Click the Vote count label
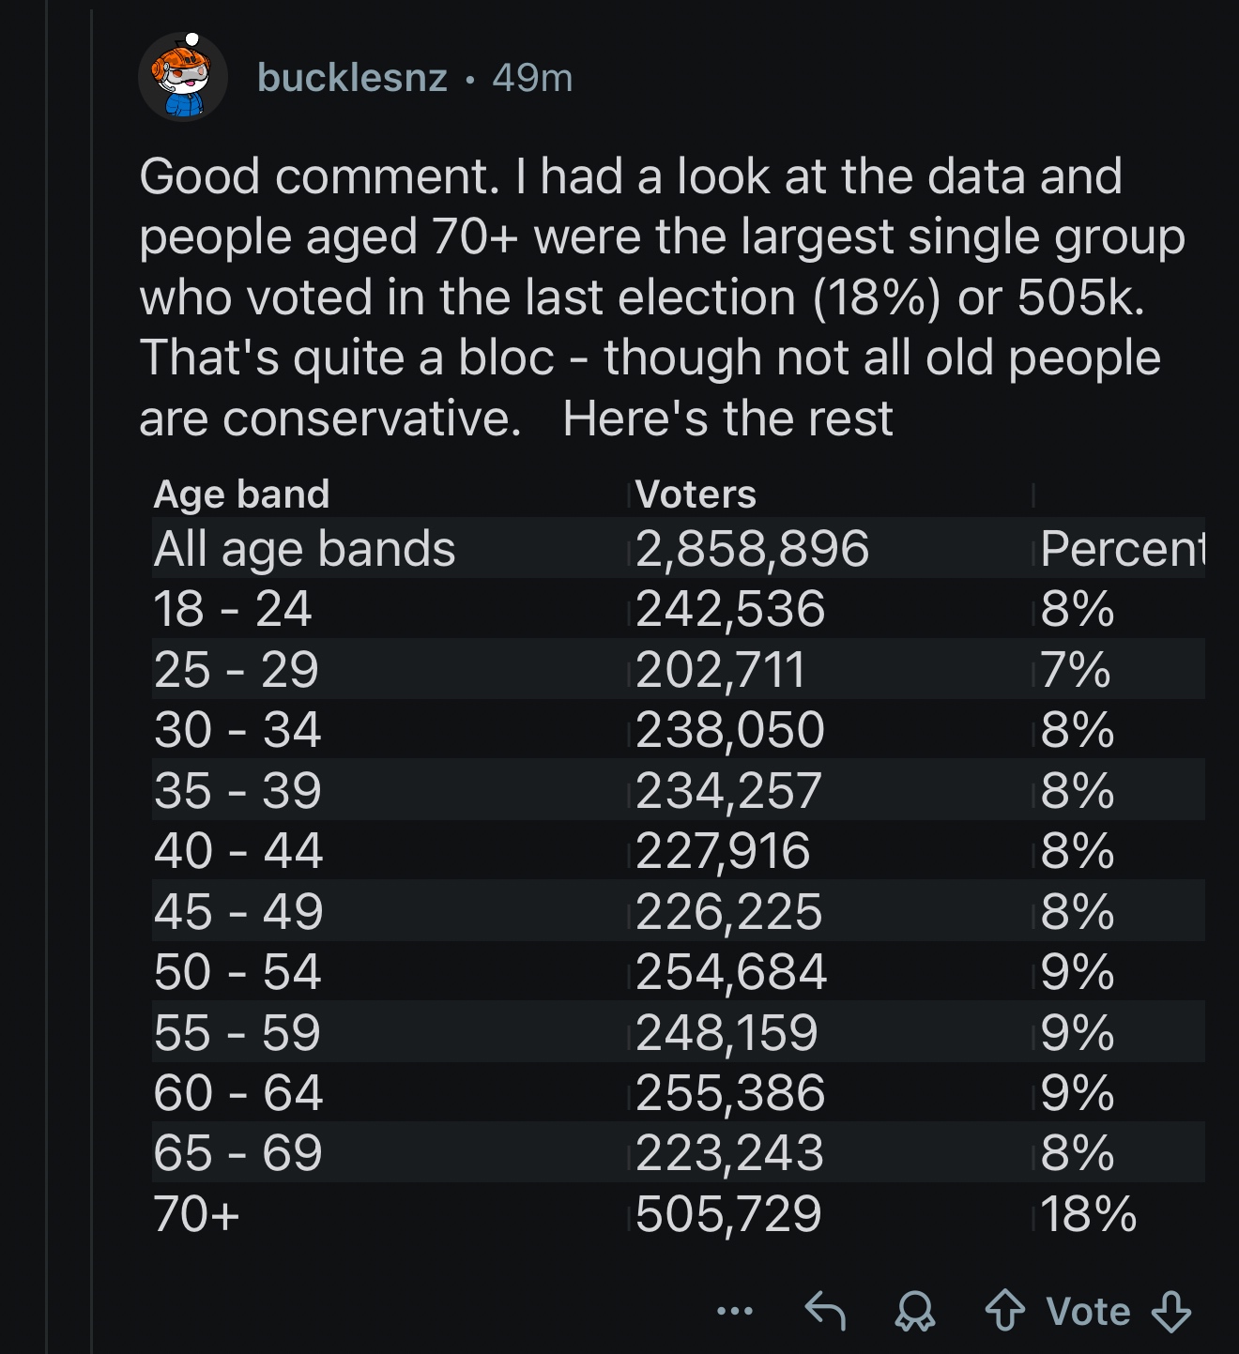1239x1354 pixels. coord(1088,1311)
